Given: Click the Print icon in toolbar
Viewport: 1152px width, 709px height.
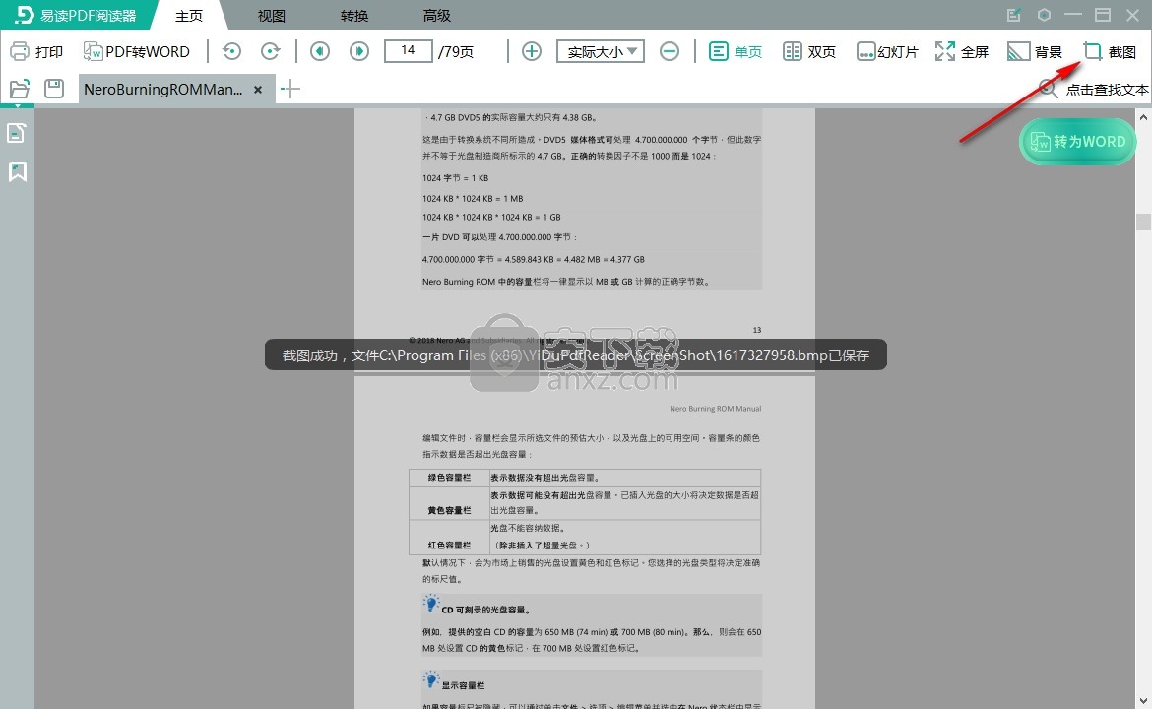Looking at the screenshot, I should click(20, 51).
